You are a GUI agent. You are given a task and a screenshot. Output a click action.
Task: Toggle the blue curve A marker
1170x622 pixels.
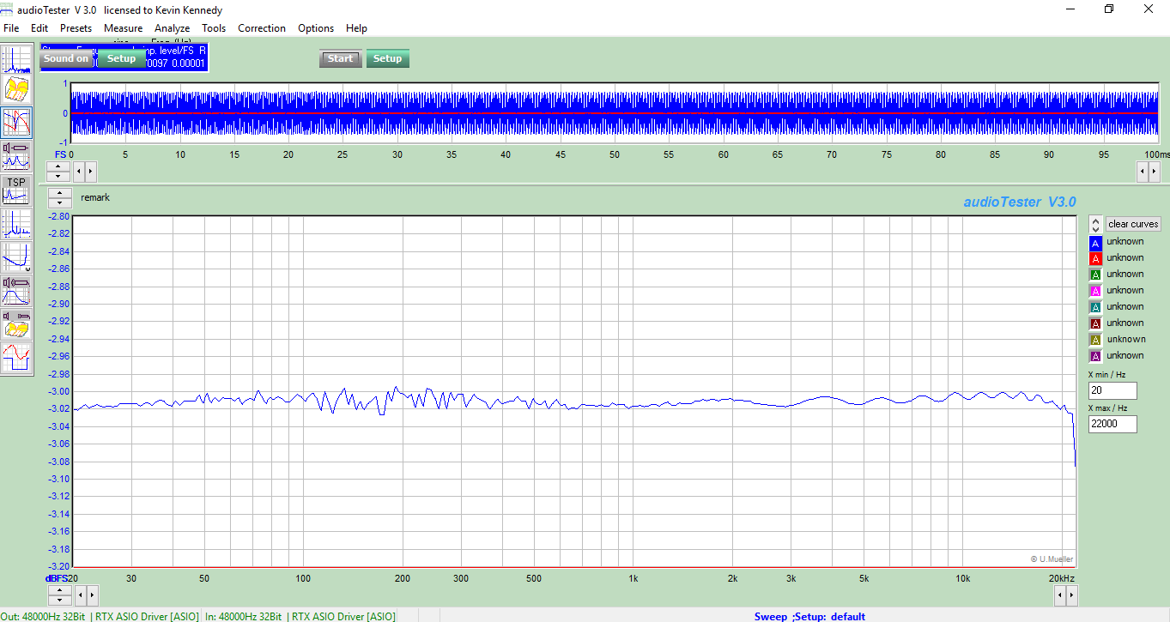tap(1095, 243)
